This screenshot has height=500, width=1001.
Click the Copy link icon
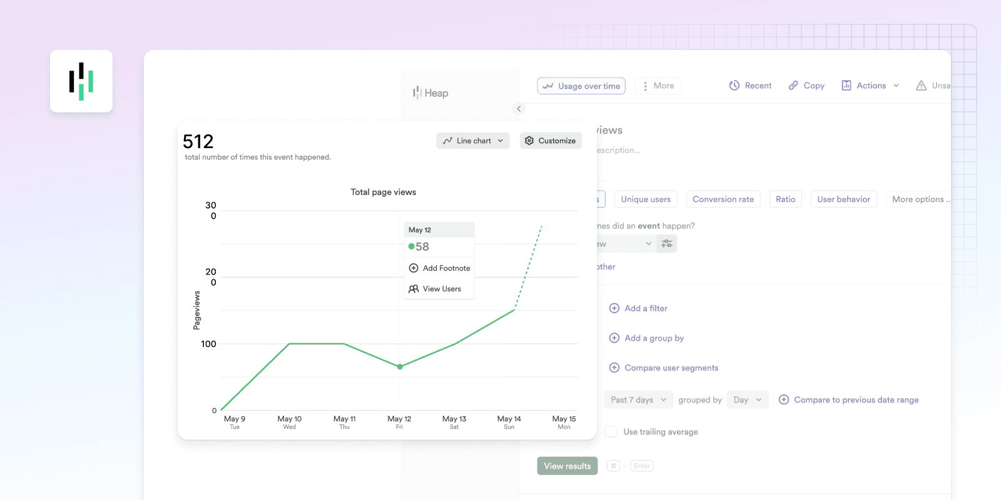pos(793,86)
